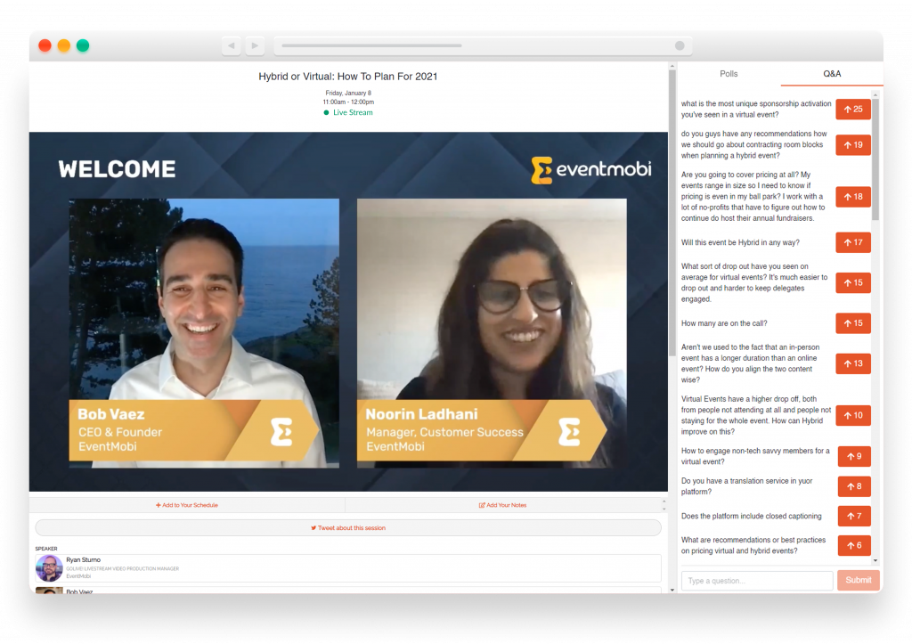Go forward with the browser forward arrow
This screenshot has height=644, width=912.
(255, 45)
